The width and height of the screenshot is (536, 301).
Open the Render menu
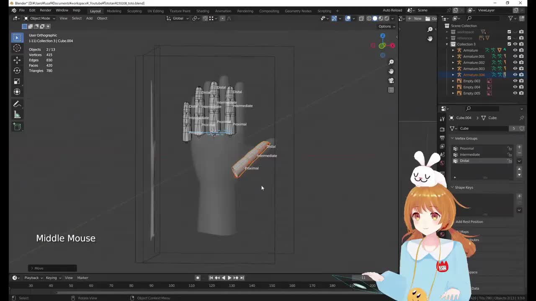[46, 10]
